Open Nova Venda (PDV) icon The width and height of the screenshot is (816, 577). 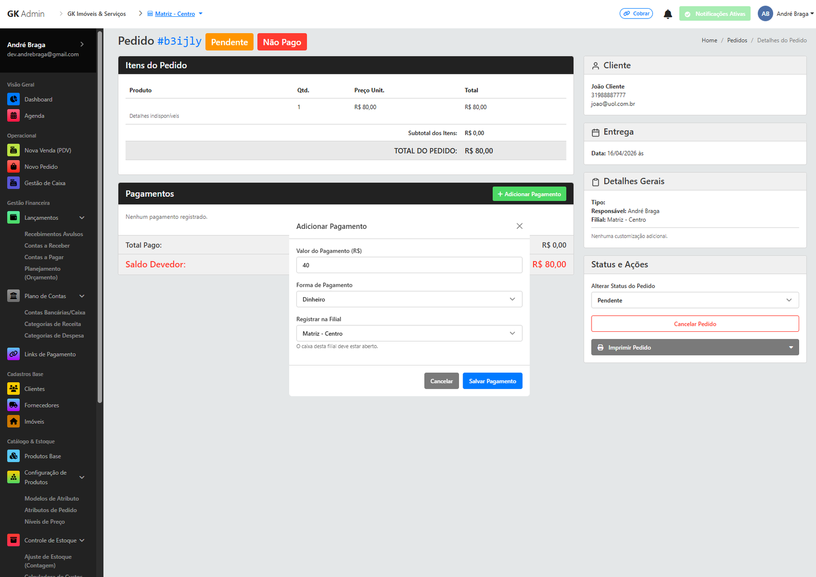14,150
